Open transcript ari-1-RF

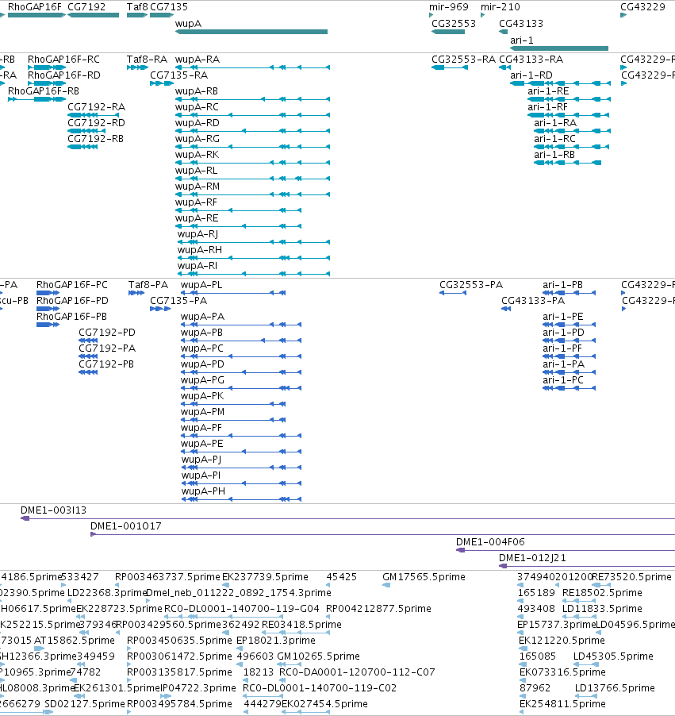pos(548,107)
